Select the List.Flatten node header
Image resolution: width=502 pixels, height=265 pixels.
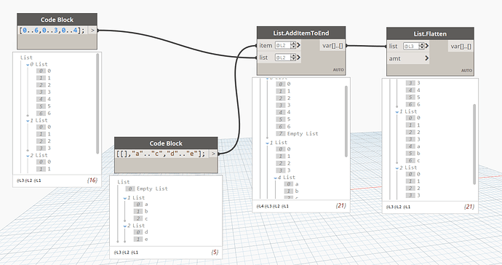pos(430,33)
